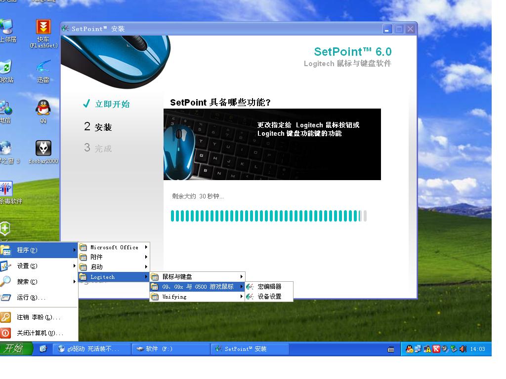Click the 开始 Start button

(x=16, y=349)
